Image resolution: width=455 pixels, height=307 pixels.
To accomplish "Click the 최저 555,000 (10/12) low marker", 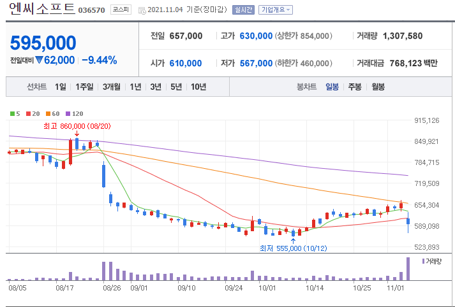I will coord(293,248).
